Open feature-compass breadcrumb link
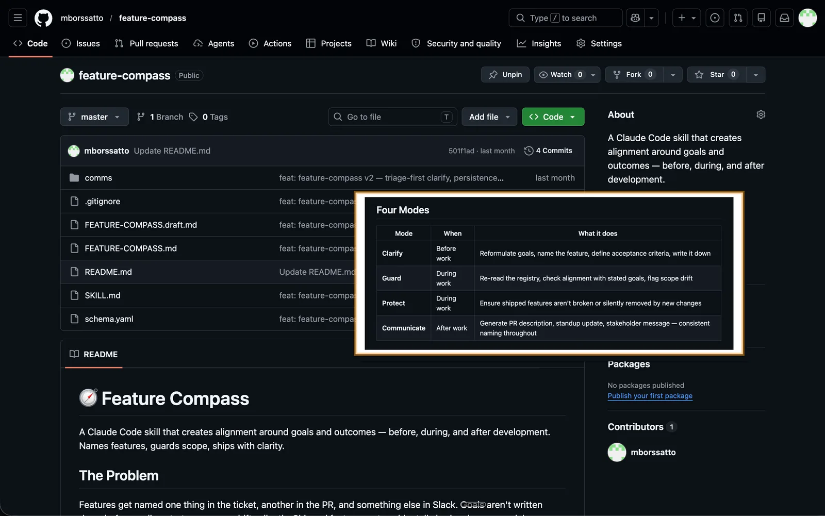The image size is (825, 516). click(x=153, y=18)
